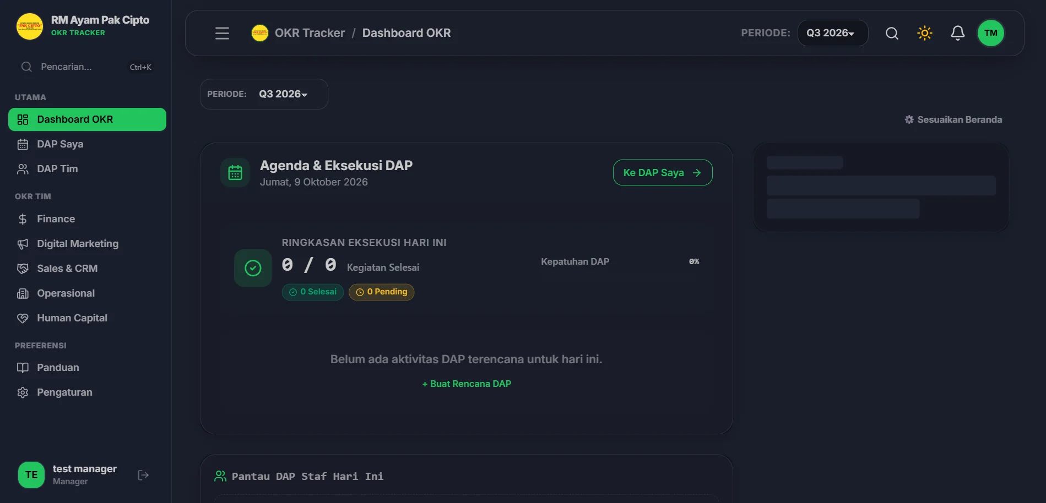Open Sales & CRM OKR team
Image resolution: width=1046 pixels, height=503 pixels.
(87, 269)
